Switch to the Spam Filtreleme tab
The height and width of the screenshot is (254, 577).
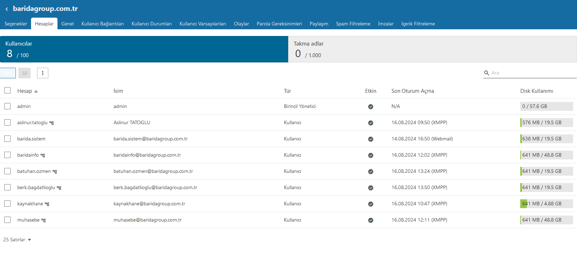point(353,24)
